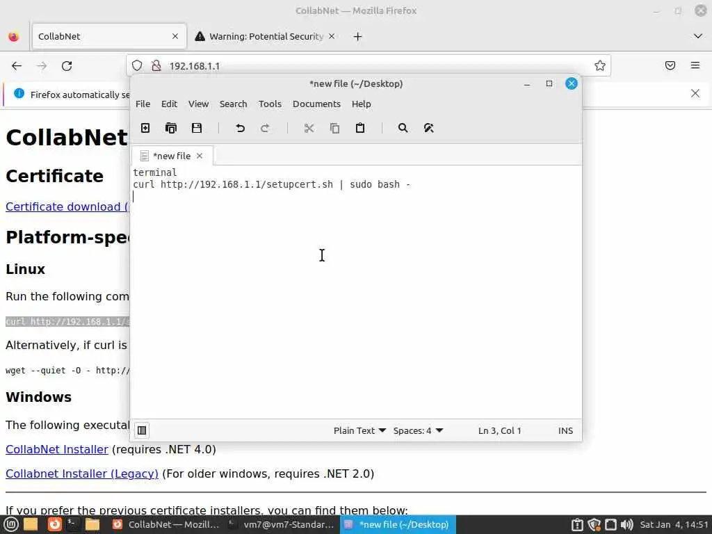Switch to CollabNet Mozilla taskbar window
The width and height of the screenshot is (712, 534).
click(166, 524)
